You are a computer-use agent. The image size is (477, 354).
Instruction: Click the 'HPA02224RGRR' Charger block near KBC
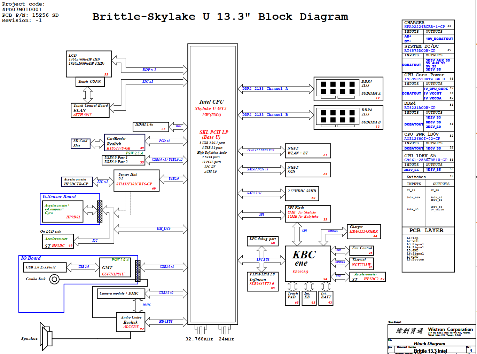(x=364, y=232)
